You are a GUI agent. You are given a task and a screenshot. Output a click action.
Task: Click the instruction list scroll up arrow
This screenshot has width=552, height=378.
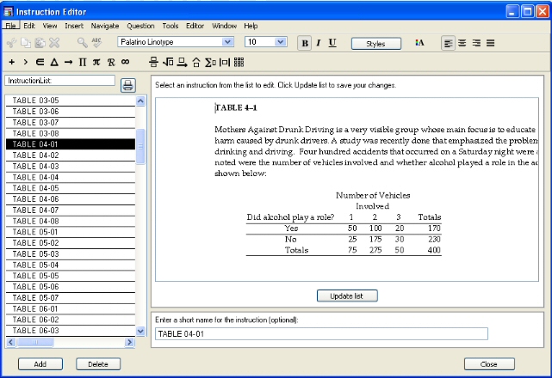coord(140,101)
